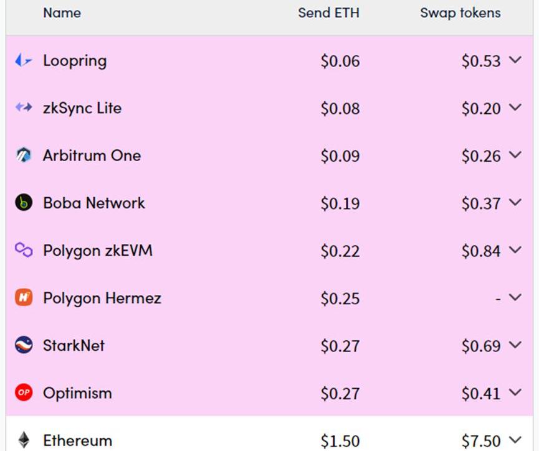Expand the zkSync Lite fee details
The height and width of the screenshot is (451, 539).
point(515,108)
